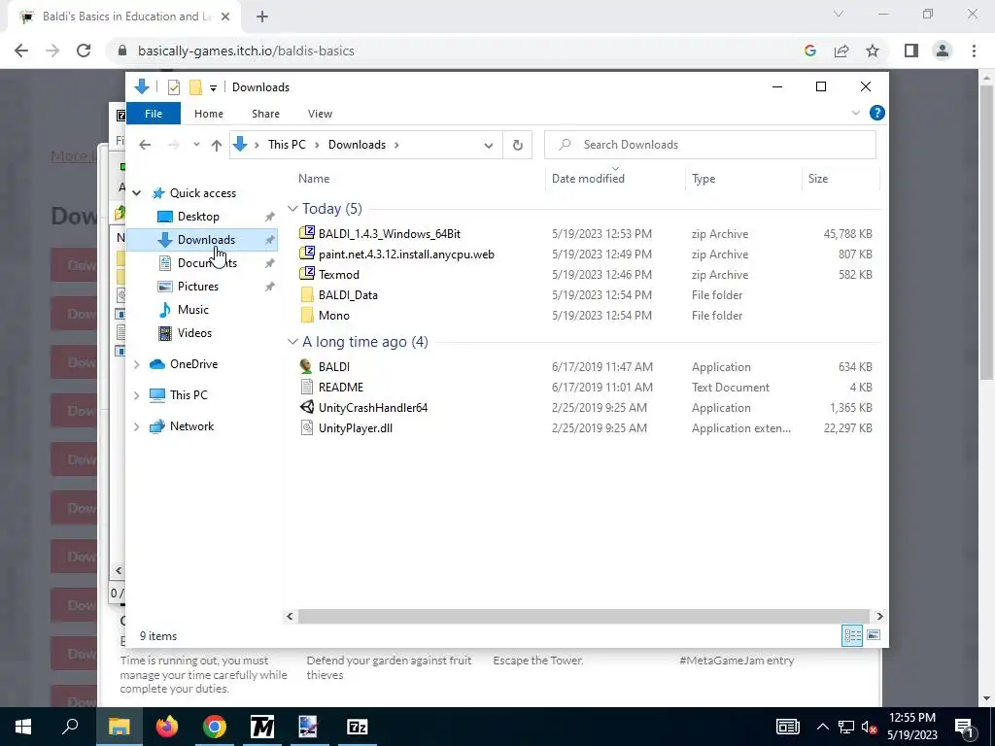Expand the Explorer ribbon chevron
This screenshot has width=995, height=746.
pyautogui.click(x=855, y=113)
